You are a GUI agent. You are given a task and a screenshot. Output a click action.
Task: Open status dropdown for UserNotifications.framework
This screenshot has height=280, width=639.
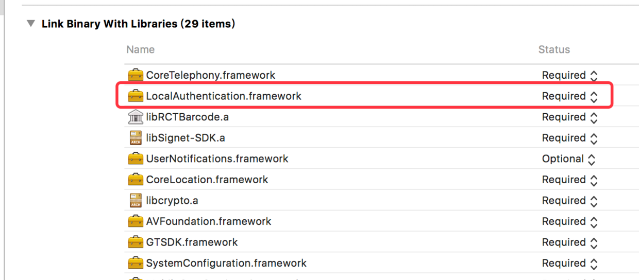[x=568, y=159]
